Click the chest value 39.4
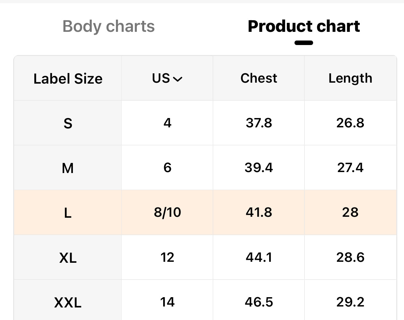This screenshot has height=320, width=404. 259,168
